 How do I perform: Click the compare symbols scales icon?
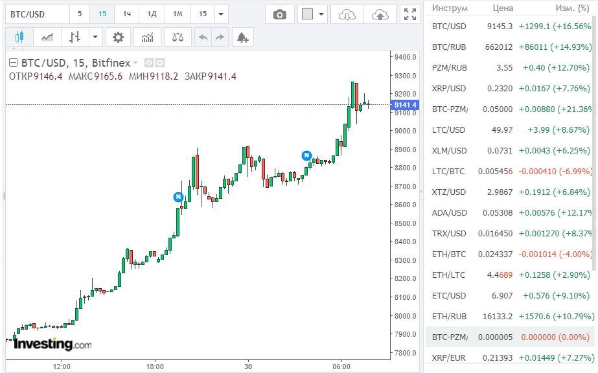[177, 37]
